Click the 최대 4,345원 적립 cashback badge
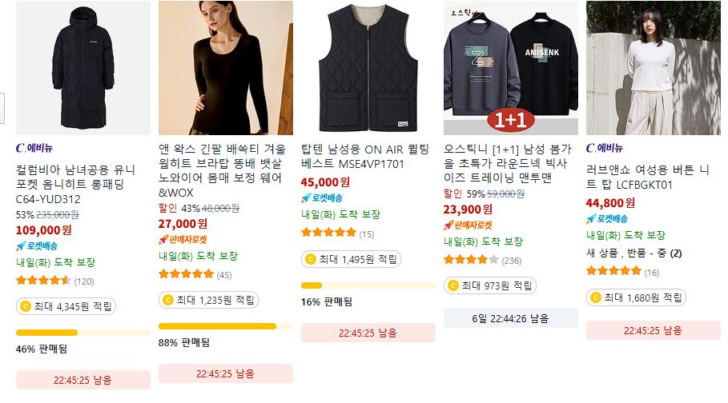728x403 pixels. [x=66, y=306]
